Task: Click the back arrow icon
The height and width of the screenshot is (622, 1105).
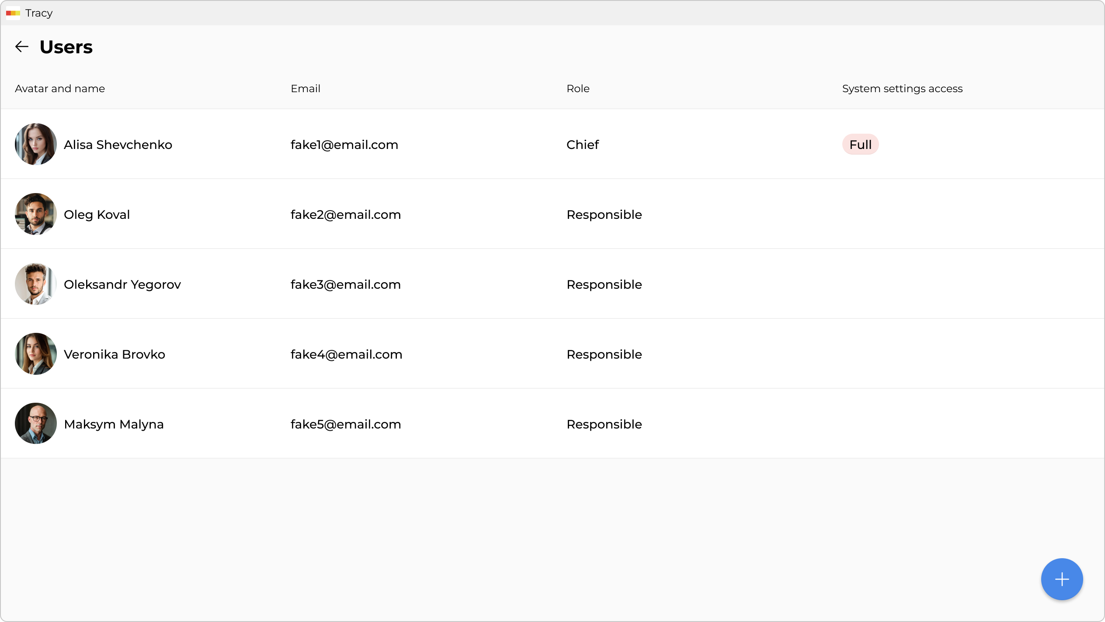Action: click(21, 47)
